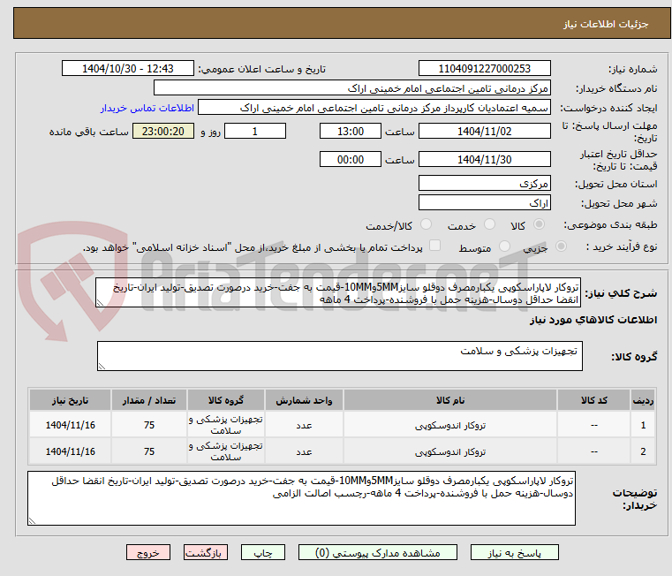Screen dimensions: 672x576
Task: Open مشاهده مدارک پیوستی (0) button
Action: [378, 552]
